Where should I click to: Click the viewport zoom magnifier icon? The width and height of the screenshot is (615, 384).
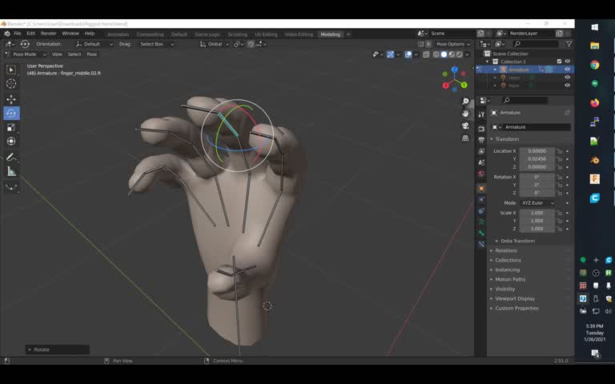pos(465,102)
